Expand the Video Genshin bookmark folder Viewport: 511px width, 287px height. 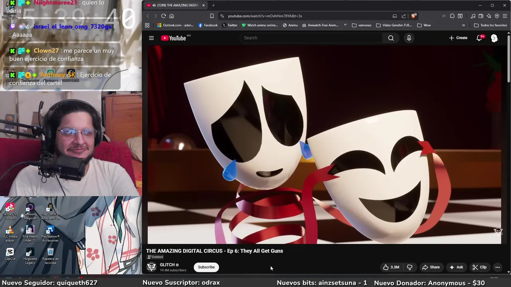point(394,25)
